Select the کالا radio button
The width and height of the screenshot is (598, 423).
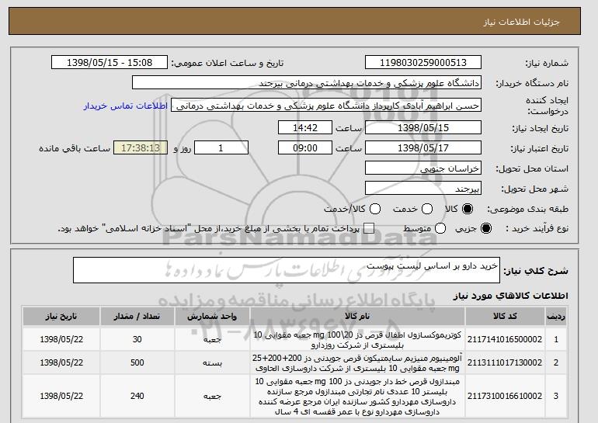(x=468, y=209)
